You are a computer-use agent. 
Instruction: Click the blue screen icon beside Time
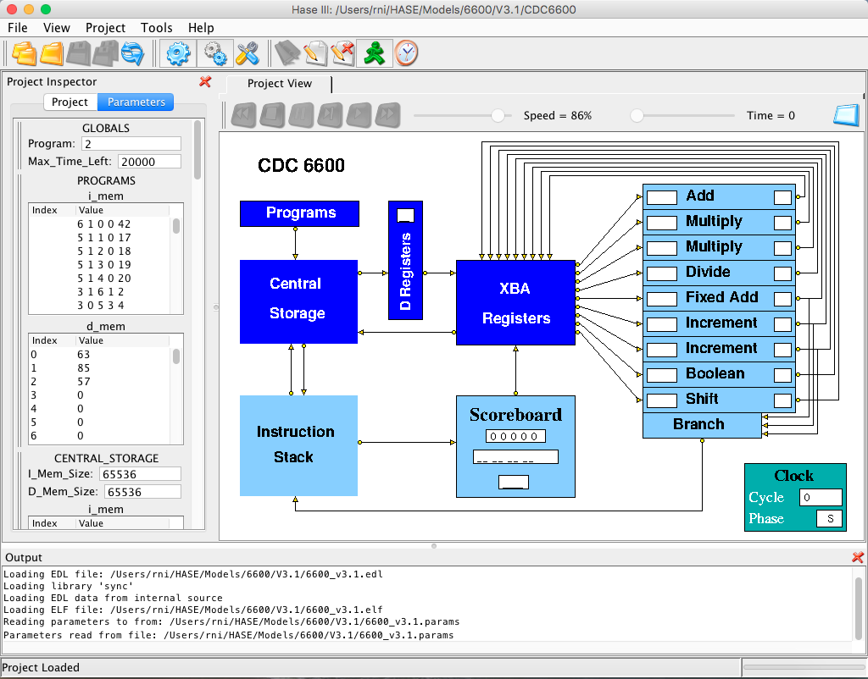[847, 115]
